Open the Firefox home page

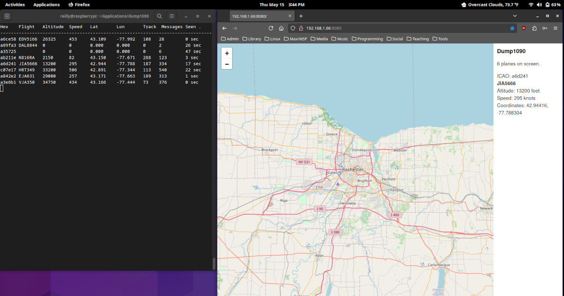pos(281,28)
